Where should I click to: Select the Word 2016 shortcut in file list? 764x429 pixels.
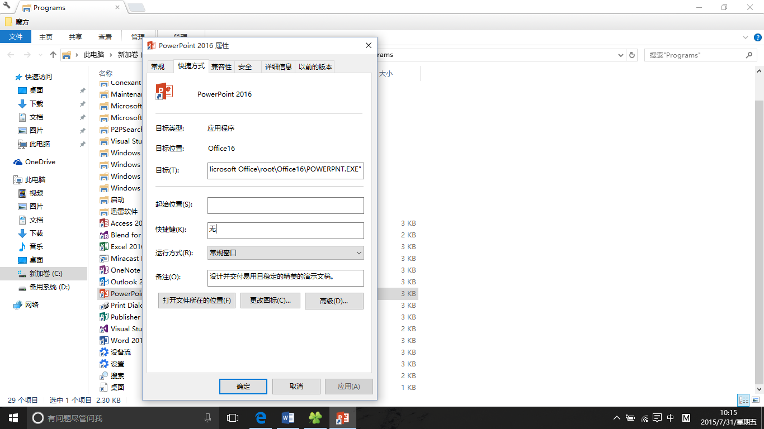tap(120, 340)
